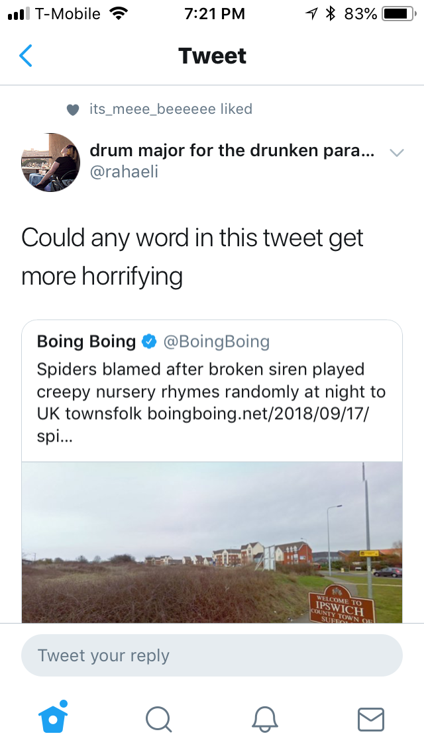424x752 pixels.
Task: Tap the back arrow icon
Action: click(26, 56)
